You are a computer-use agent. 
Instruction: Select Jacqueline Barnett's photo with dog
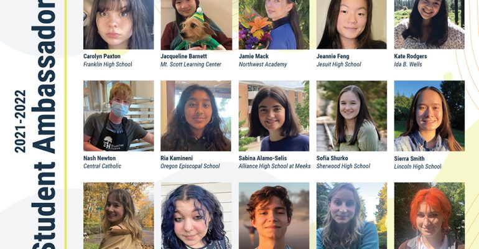(196, 24)
